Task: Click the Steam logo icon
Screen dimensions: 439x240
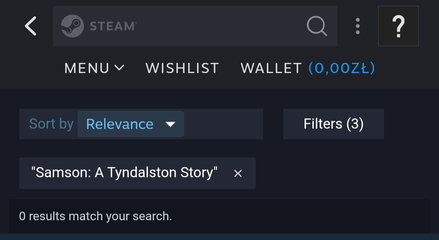Action: (72, 26)
